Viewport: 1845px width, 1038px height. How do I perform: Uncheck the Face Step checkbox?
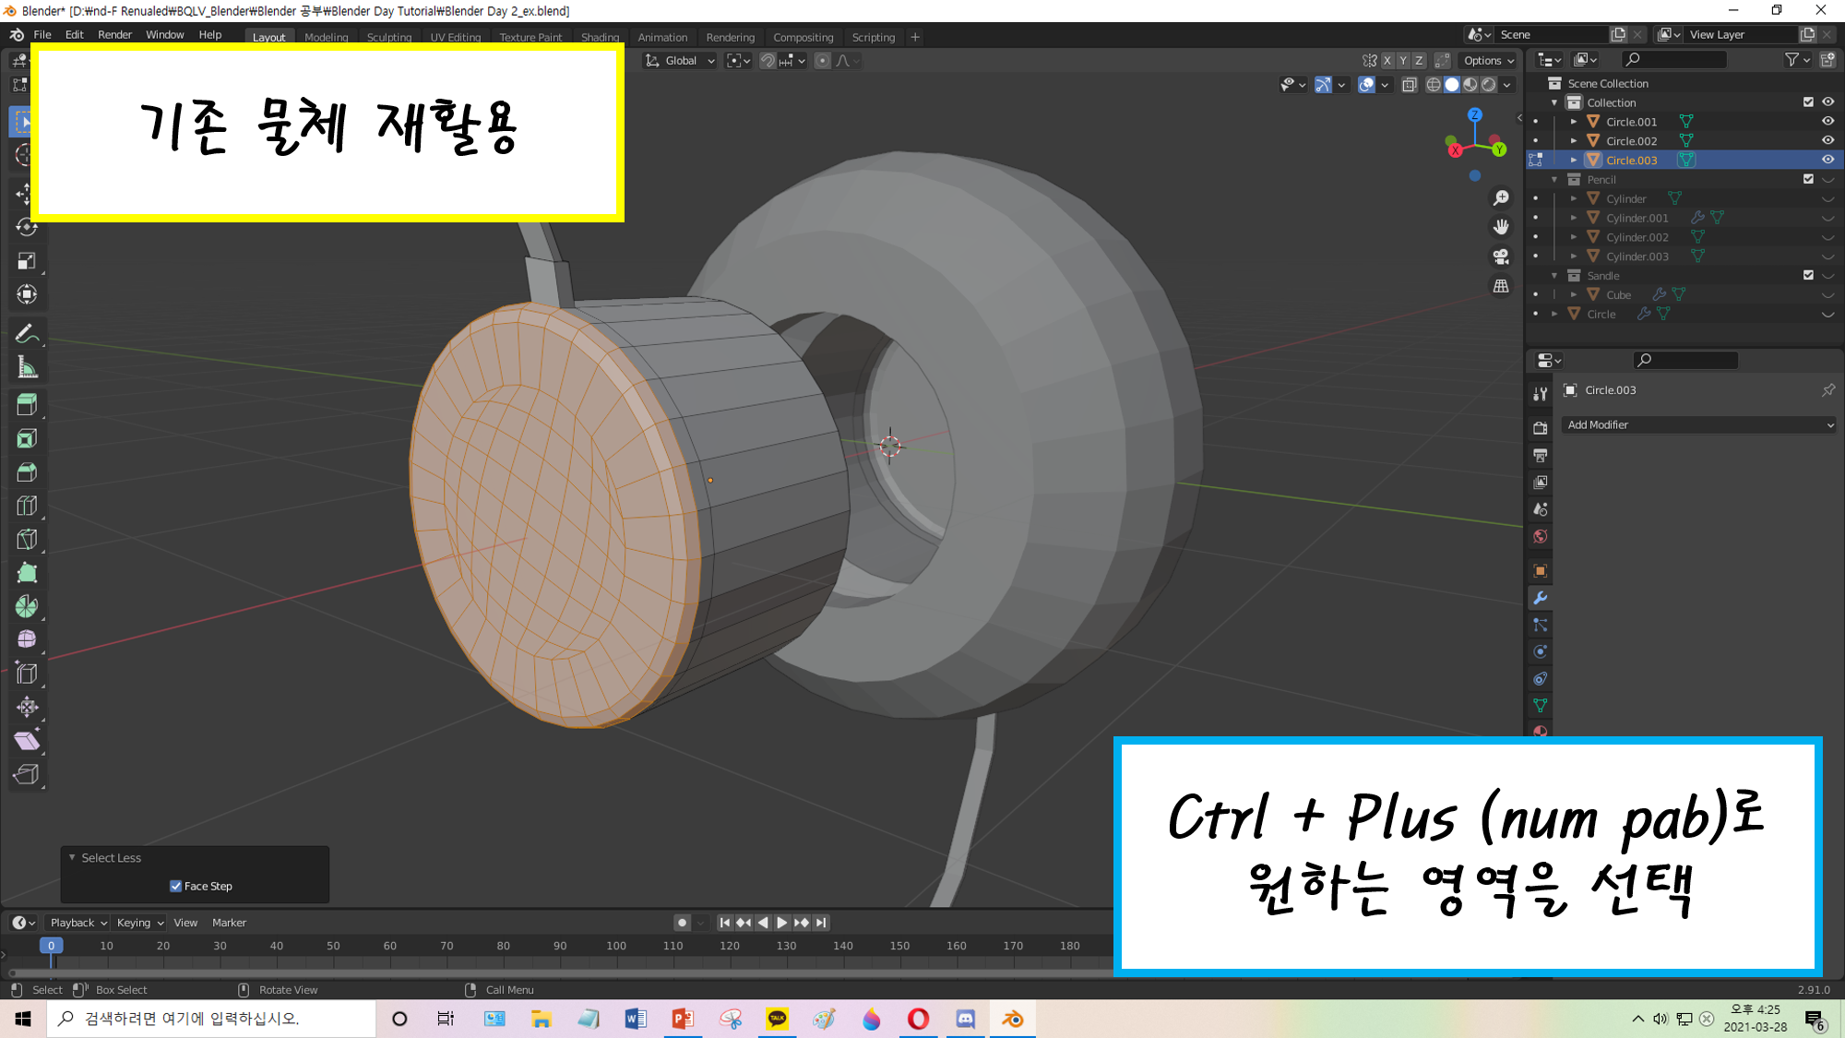point(176,886)
